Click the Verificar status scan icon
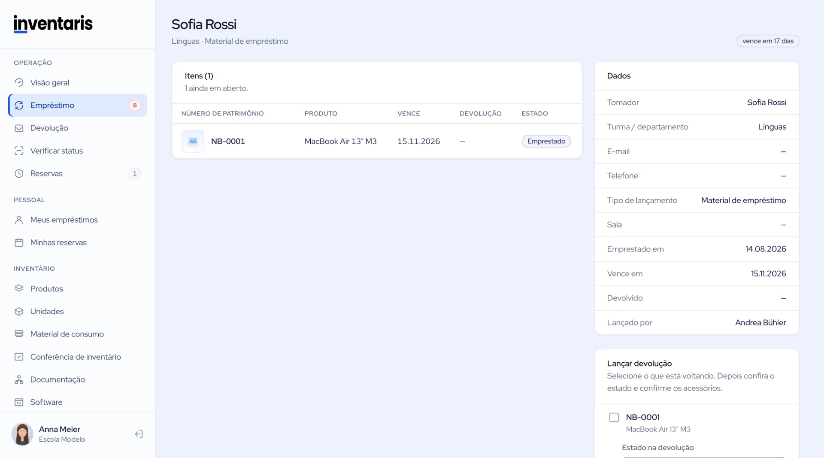Viewport: 824px width, 458px height. pos(19,151)
